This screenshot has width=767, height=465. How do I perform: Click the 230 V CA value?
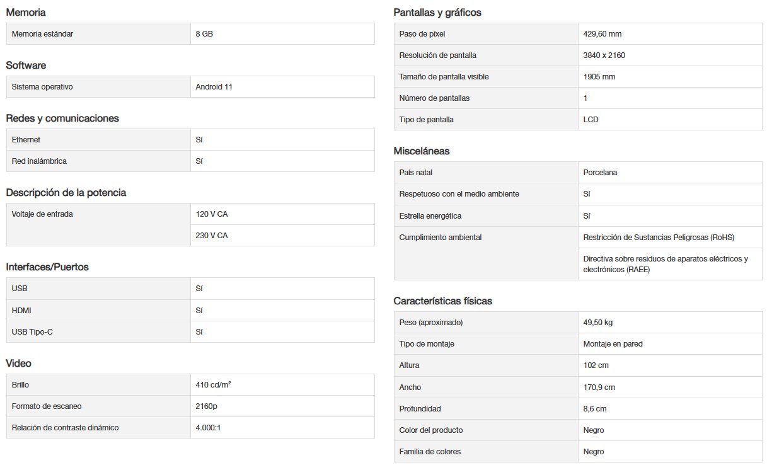[x=282, y=236]
